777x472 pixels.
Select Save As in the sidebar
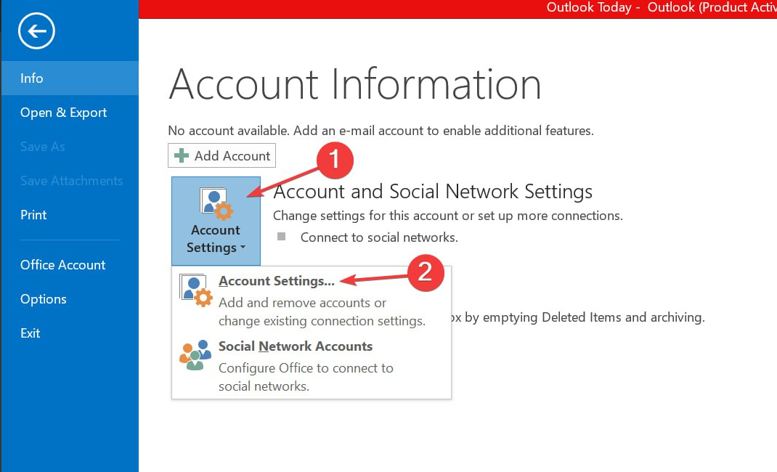[x=70, y=147]
